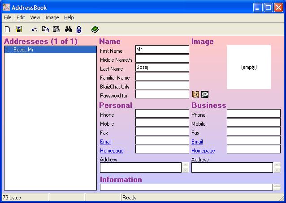Click the Business Homepage link
This screenshot has width=286, height=203.
203,151
